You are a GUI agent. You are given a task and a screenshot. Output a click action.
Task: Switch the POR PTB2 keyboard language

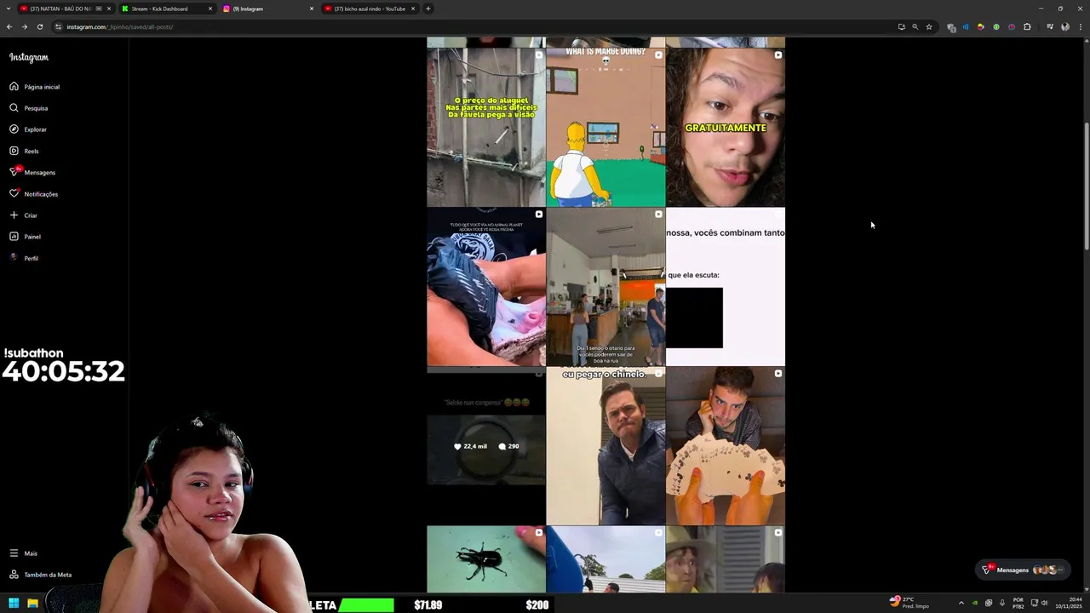pyautogui.click(x=1018, y=603)
